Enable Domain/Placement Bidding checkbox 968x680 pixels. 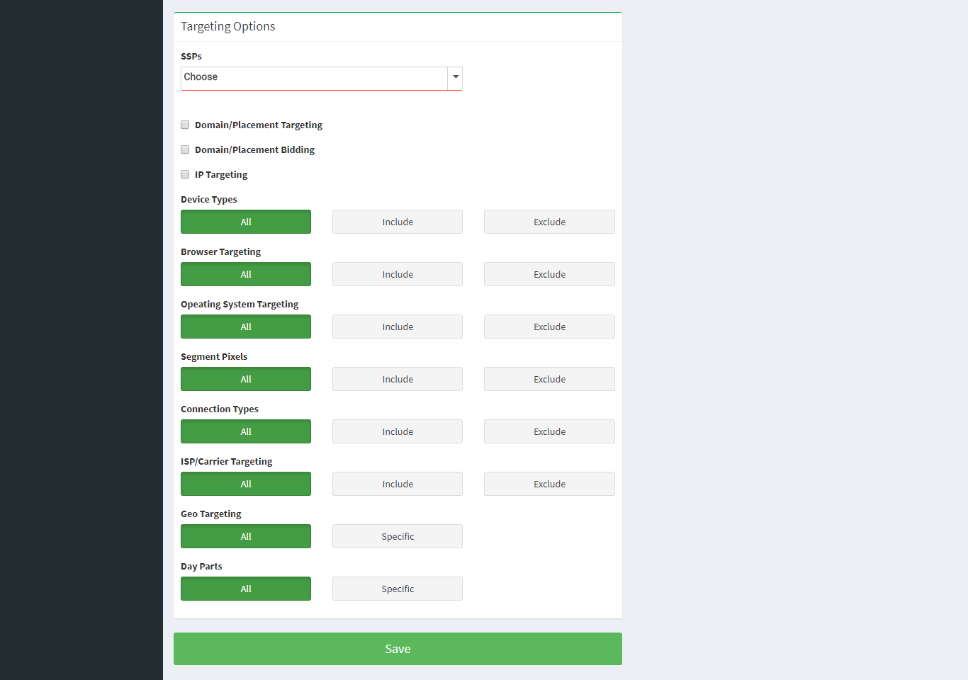click(x=185, y=149)
